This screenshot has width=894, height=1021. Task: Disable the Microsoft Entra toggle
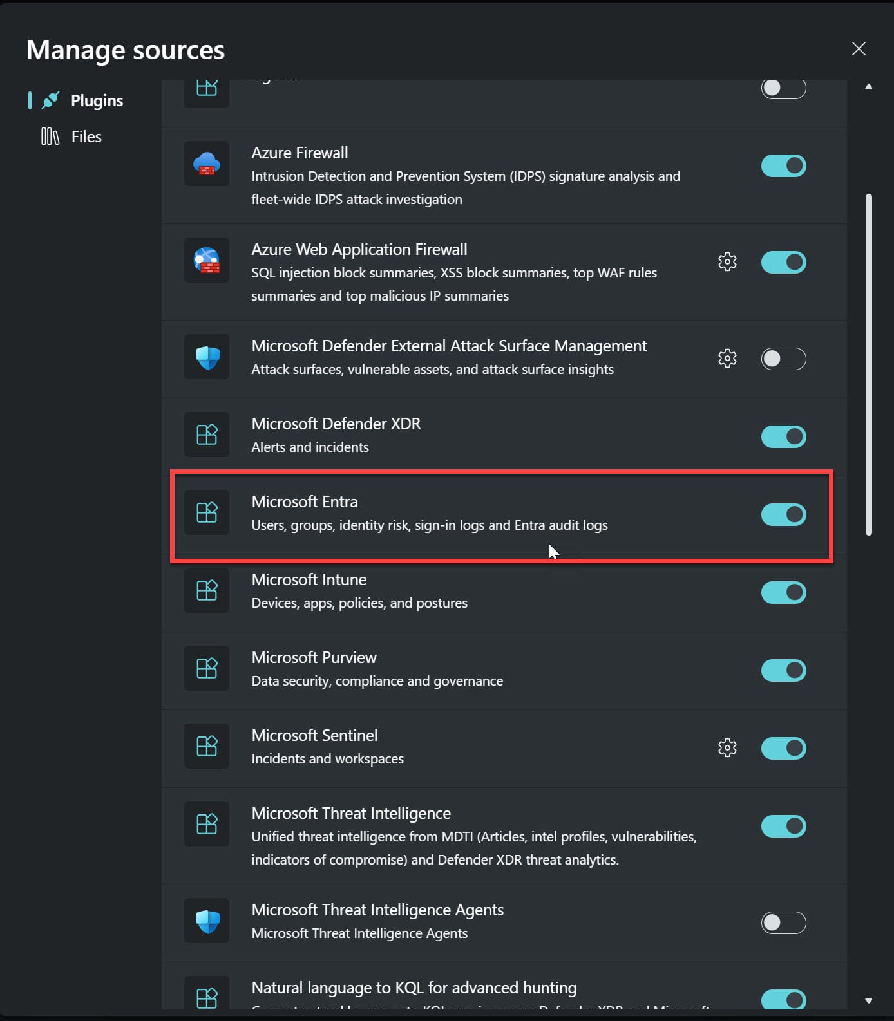783,514
